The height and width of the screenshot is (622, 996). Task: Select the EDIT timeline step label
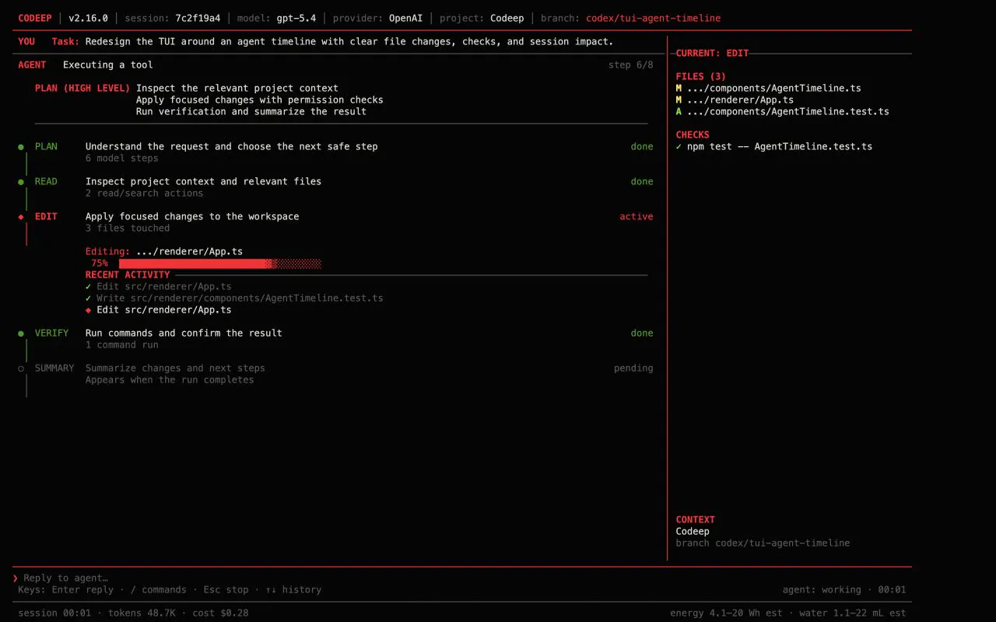point(46,217)
